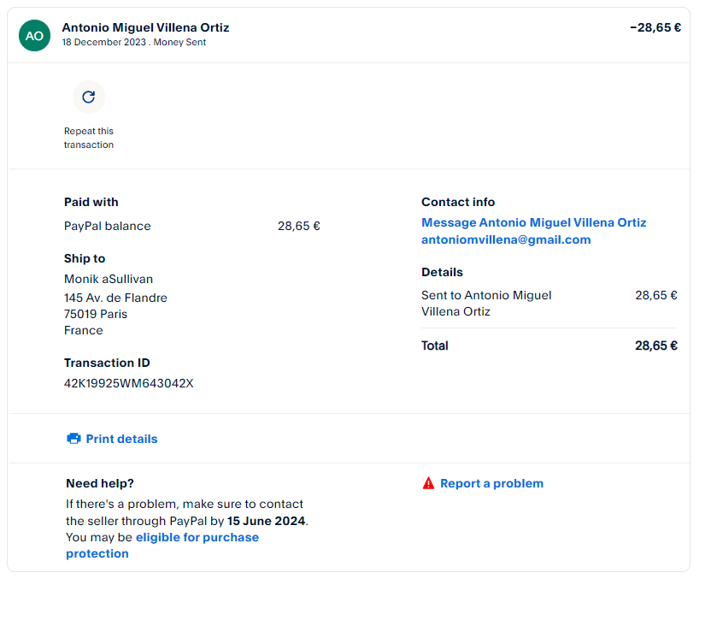
Task: Click the 145 Av. de Flandre address line
Action: click(x=115, y=298)
